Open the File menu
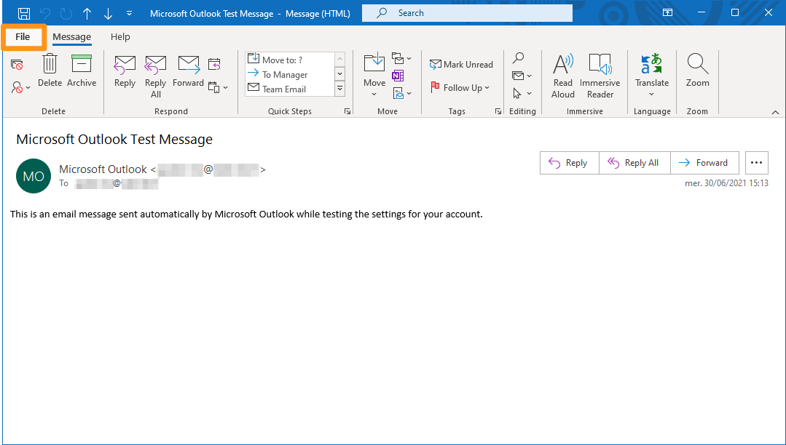Image resolution: width=786 pixels, height=445 pixels. [x=23, y=36]
